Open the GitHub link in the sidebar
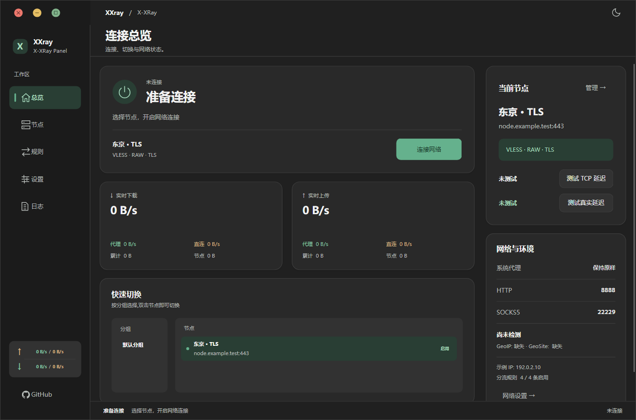This screenshot has width=636, height=420. 37,394
